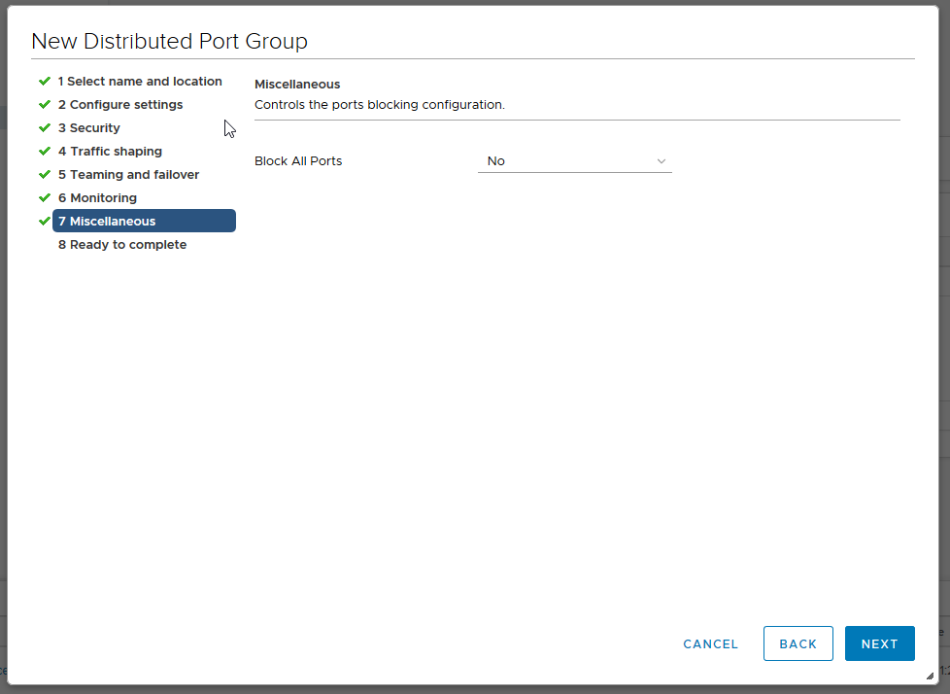Image resolution: width=950 pixels, height=694 pixels.
Task: Select the "3 Security" wizard step
Action: [88, 127]
